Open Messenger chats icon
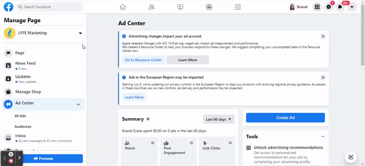Viewport: 365px width, 166px height. (328, 7)
